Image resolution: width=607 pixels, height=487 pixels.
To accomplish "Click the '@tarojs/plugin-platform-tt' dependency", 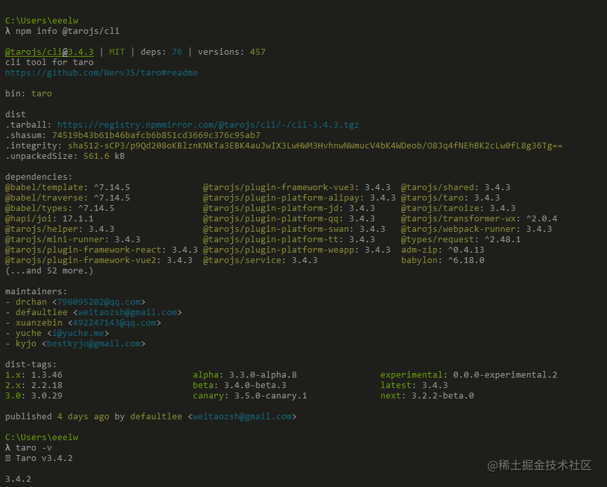I will [x=289, y=240].
